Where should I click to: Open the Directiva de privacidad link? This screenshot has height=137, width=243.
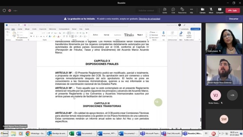click(x=149, y=19)
